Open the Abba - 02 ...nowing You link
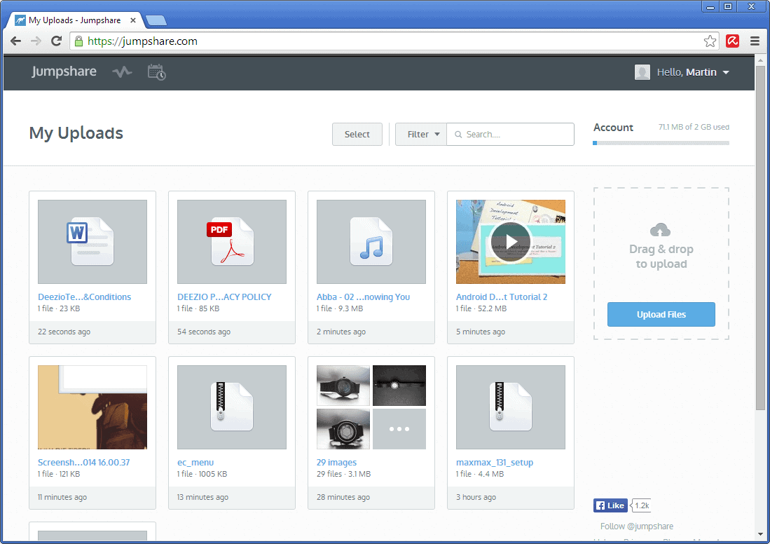 coord(364,297)
